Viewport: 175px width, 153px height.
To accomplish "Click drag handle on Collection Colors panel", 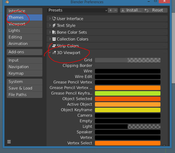I will 165,39.
